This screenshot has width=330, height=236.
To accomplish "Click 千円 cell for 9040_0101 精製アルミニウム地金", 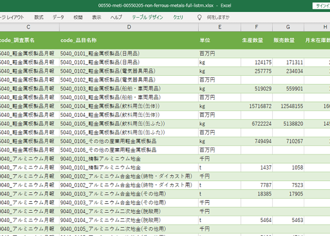I will [220, 159].
